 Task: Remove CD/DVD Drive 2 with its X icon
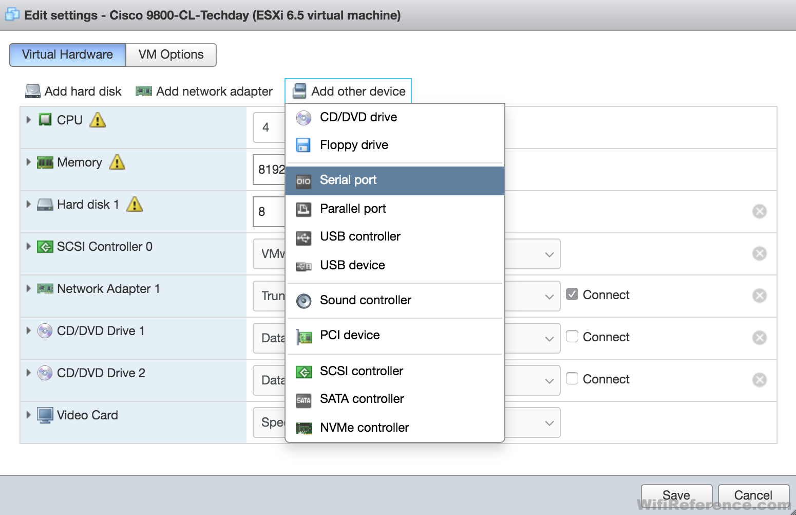tap(760, 380)
